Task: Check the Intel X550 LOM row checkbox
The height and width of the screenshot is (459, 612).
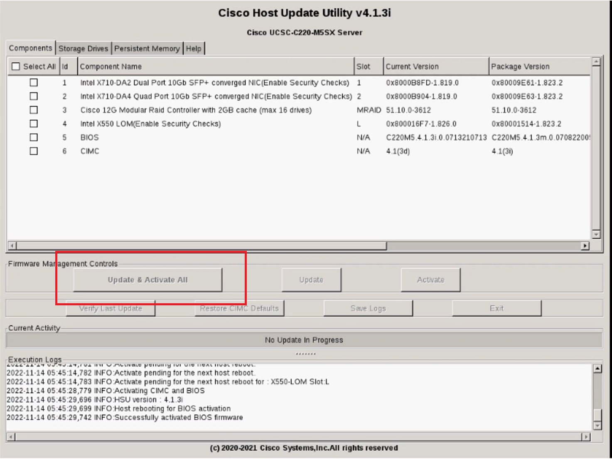Action: tap(34, 124)
